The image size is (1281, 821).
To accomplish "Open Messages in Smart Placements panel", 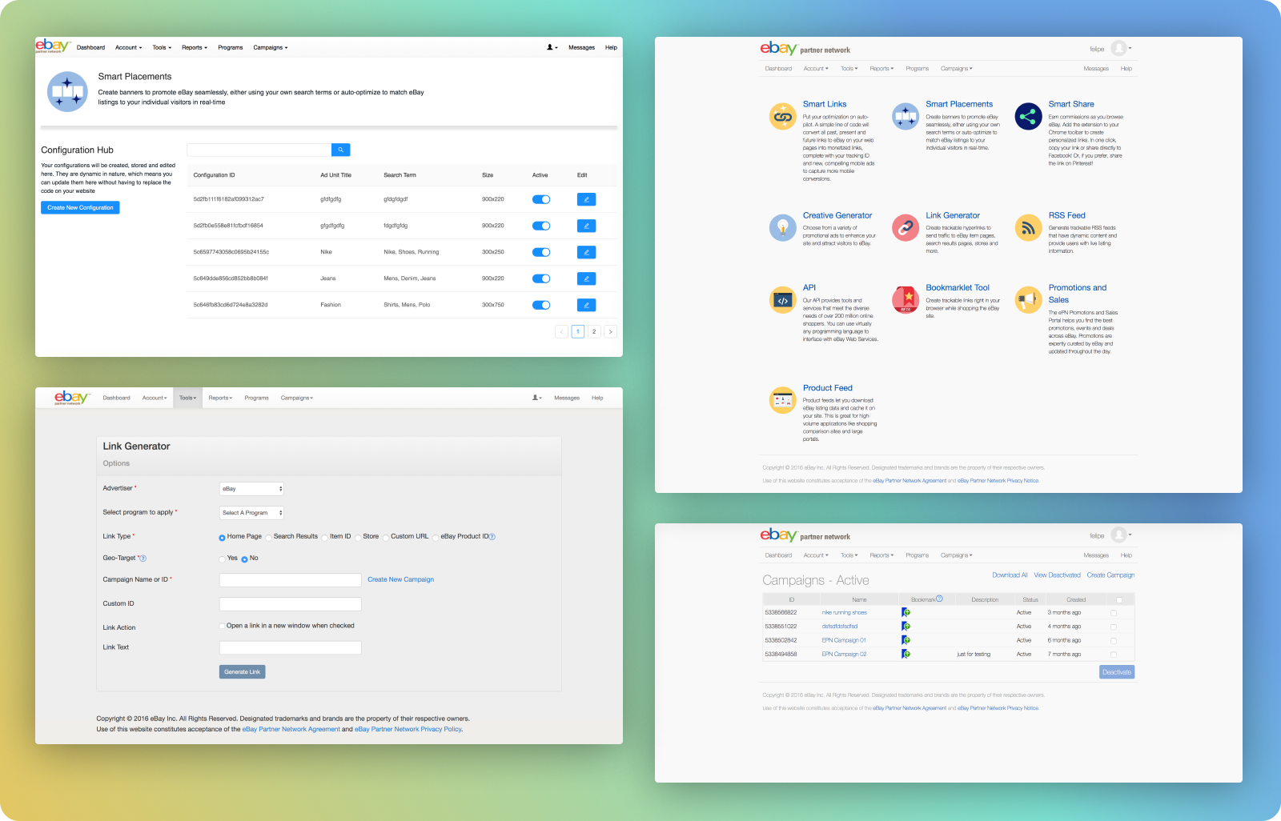I will pyautogui.click(x=581, y=47).
